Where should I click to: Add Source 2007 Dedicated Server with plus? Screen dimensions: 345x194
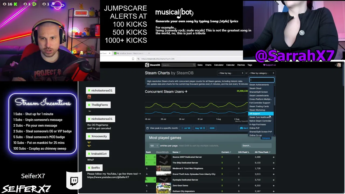(274, 157)
